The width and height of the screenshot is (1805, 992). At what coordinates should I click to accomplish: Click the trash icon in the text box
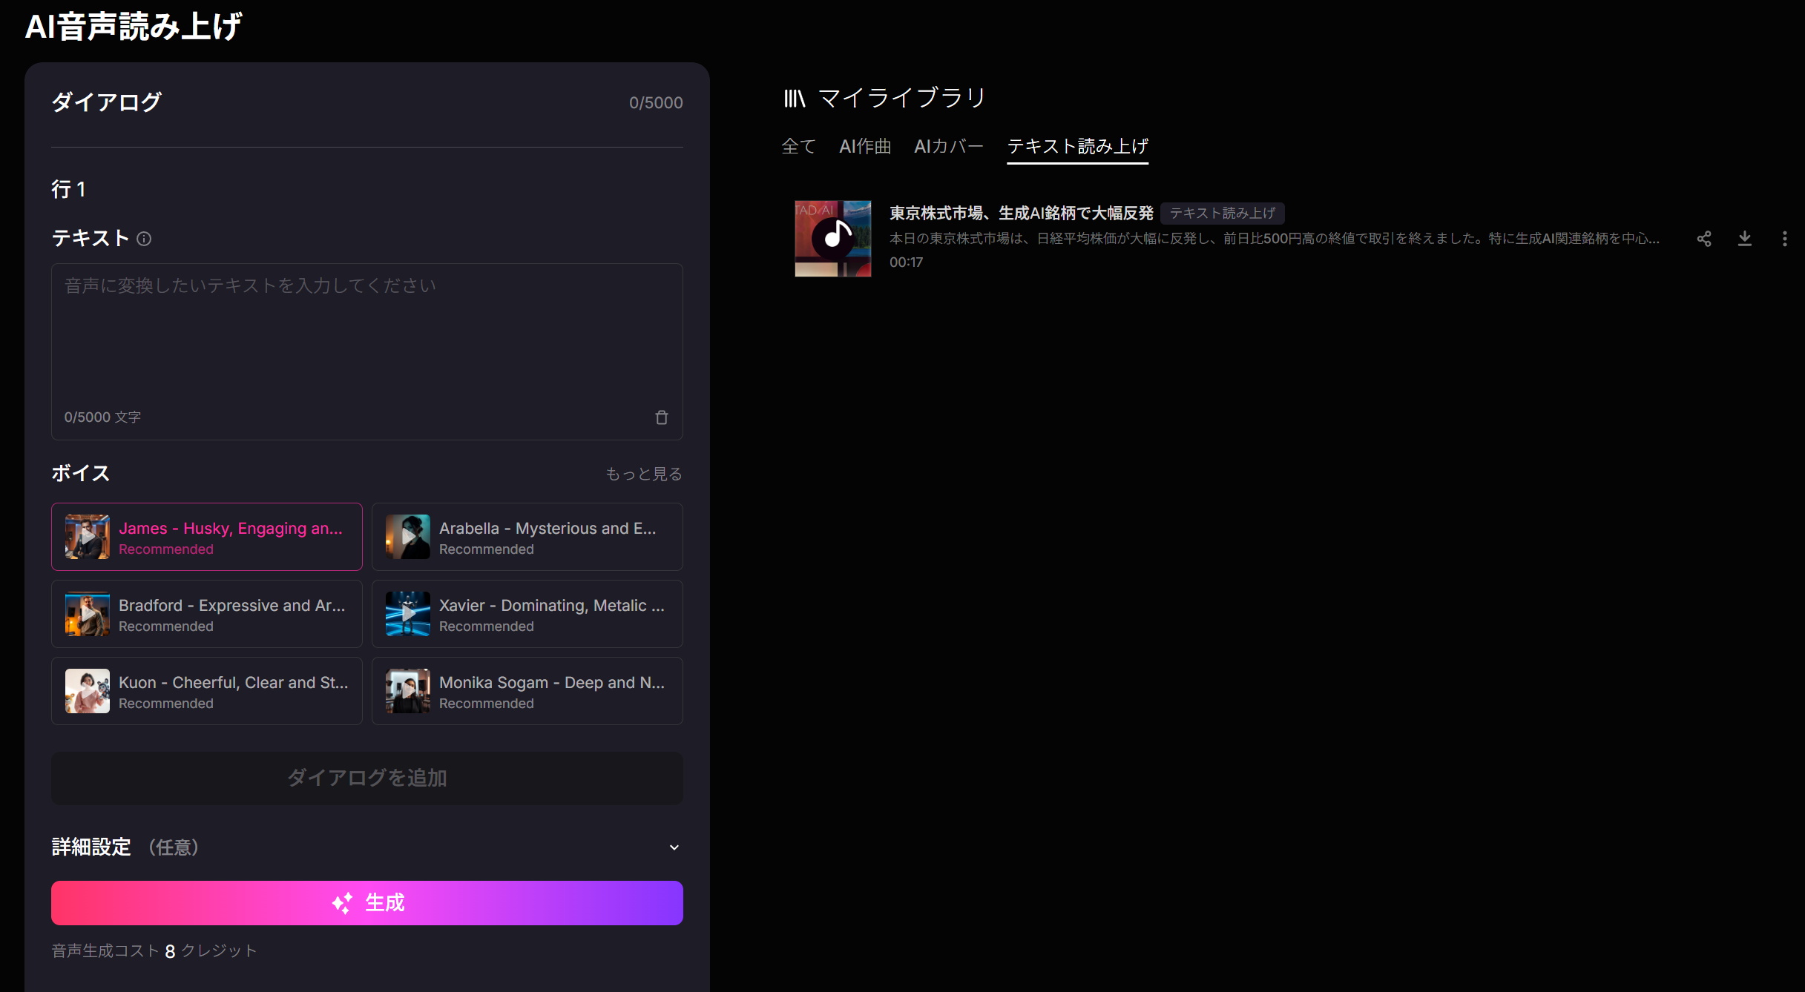(x=662, y=417)
